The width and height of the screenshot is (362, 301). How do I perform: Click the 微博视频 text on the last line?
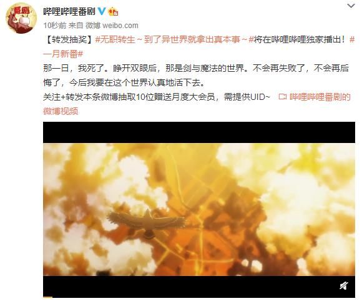coord(61,111)
